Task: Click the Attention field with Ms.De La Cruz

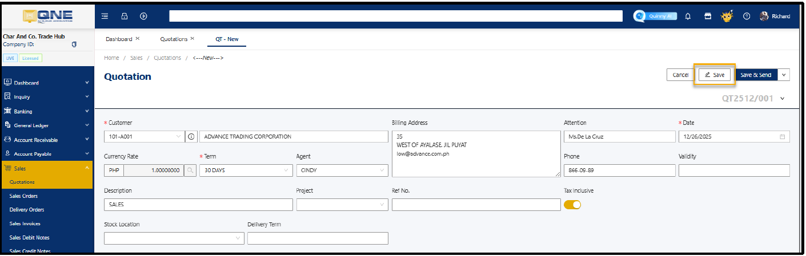Action: click(x=619, y=137)
